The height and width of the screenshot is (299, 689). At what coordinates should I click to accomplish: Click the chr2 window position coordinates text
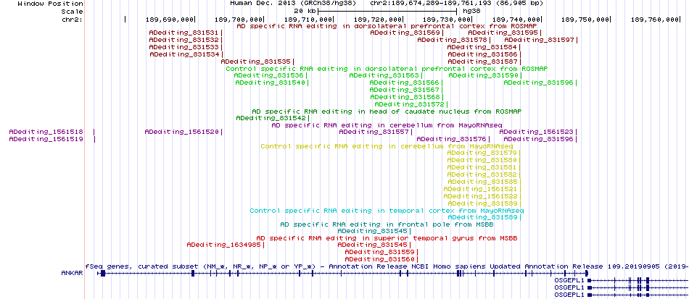point(456,3)
